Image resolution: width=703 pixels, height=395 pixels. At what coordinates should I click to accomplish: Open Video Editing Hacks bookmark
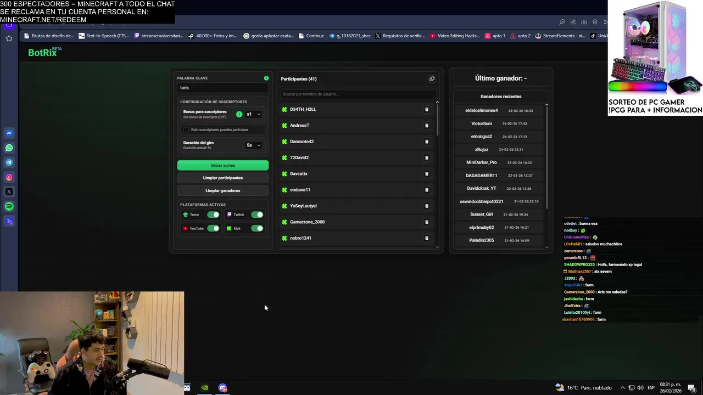[x=455, y=36]
